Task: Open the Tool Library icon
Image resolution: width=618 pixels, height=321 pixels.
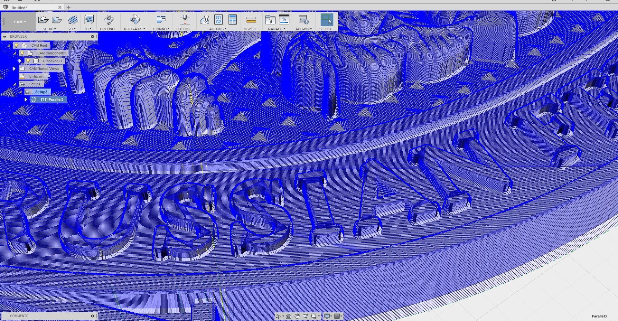Action: pyautogui.click(x=270, y=20)
